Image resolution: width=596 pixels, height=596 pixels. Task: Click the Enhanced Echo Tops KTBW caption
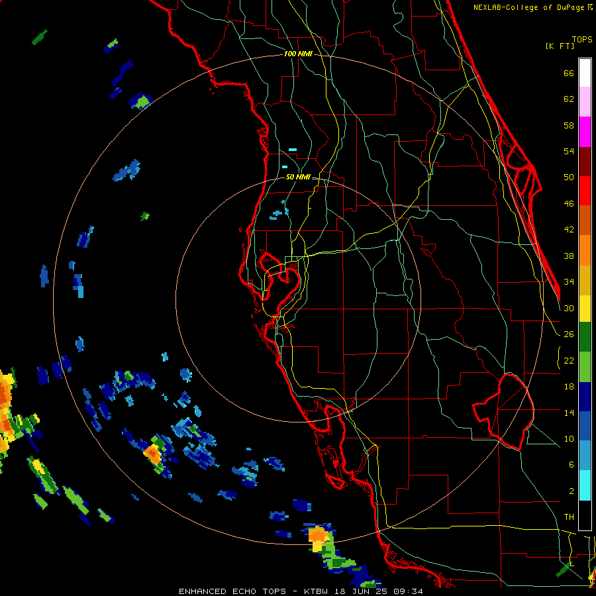301,591
